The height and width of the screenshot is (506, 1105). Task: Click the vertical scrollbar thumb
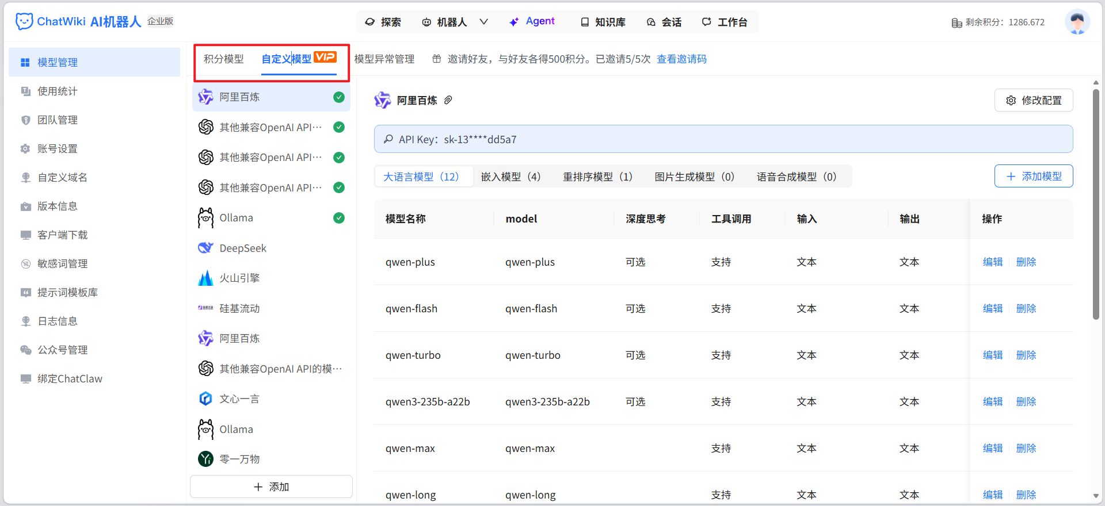pyautogui.click(x=1096, y=204)
